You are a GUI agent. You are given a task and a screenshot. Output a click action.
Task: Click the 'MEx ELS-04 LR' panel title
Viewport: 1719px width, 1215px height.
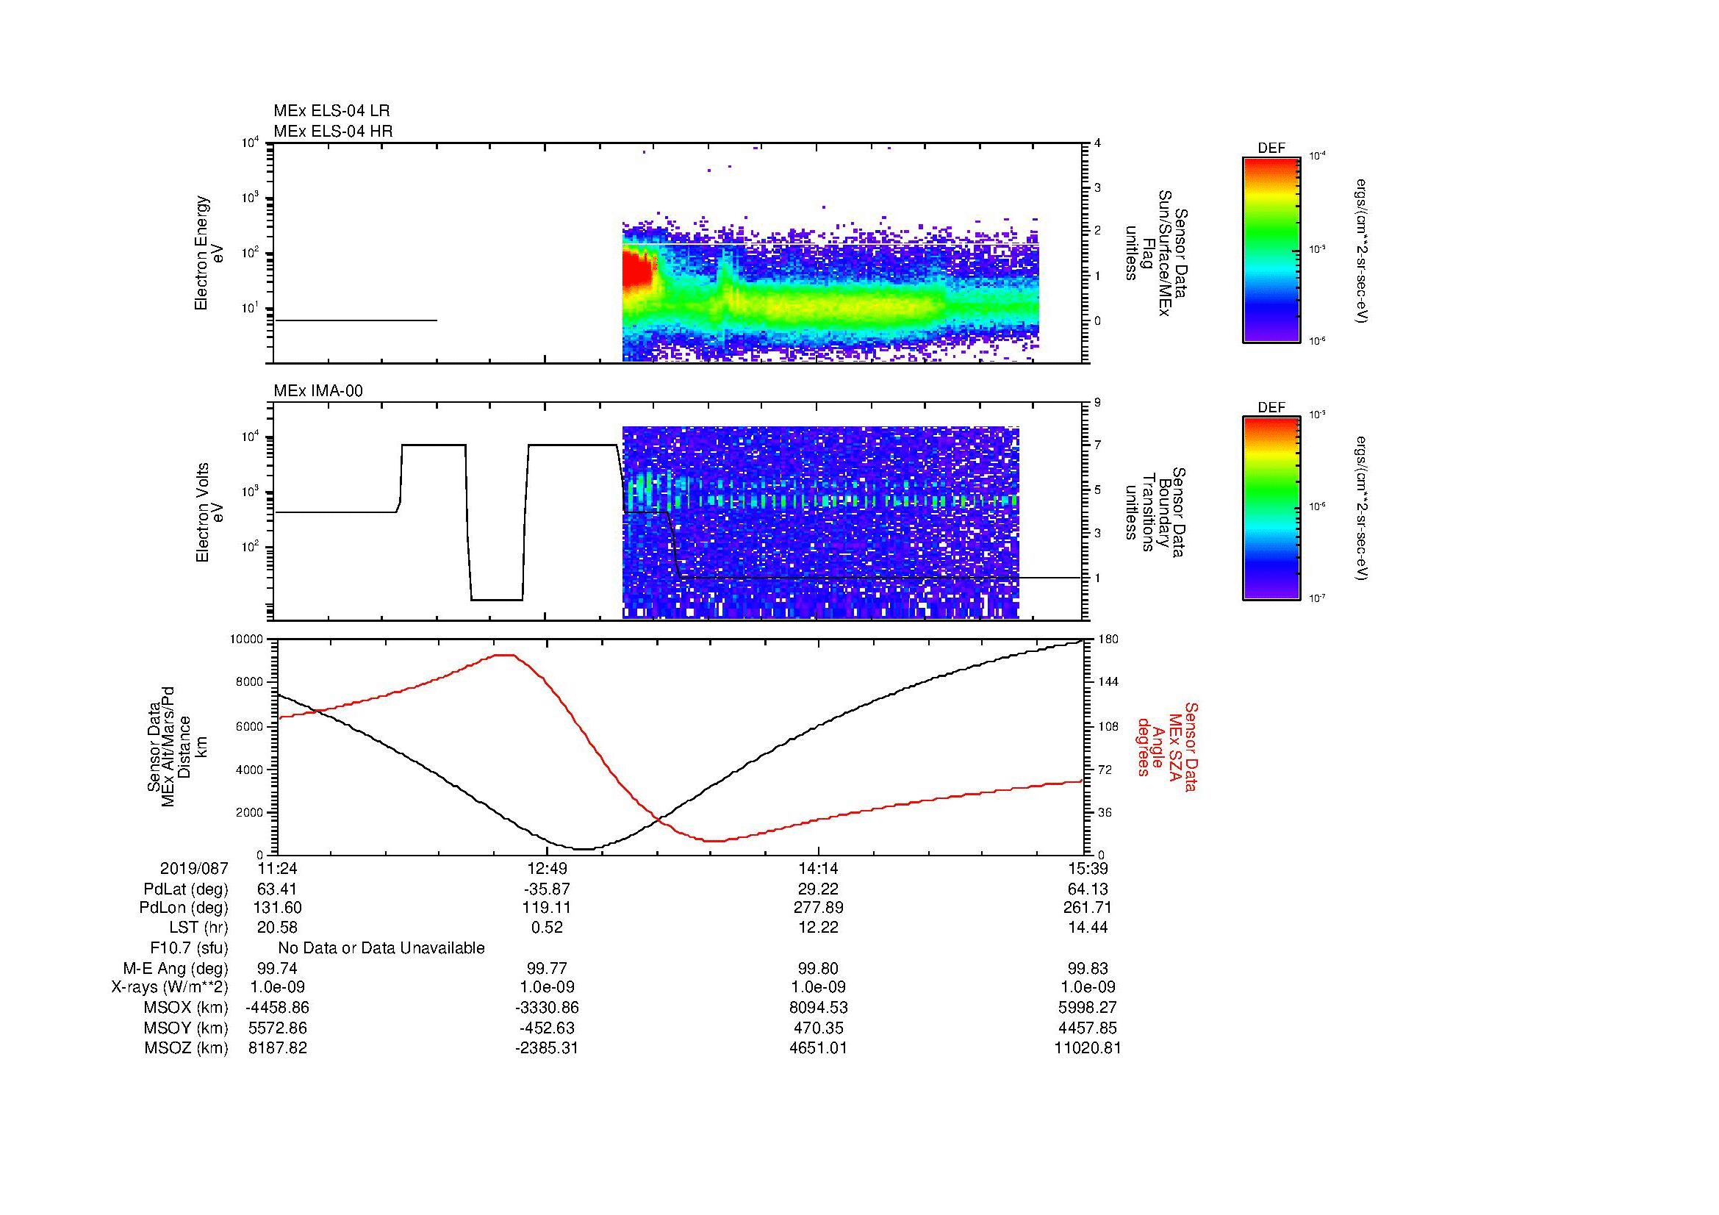[x=331, y=111]
